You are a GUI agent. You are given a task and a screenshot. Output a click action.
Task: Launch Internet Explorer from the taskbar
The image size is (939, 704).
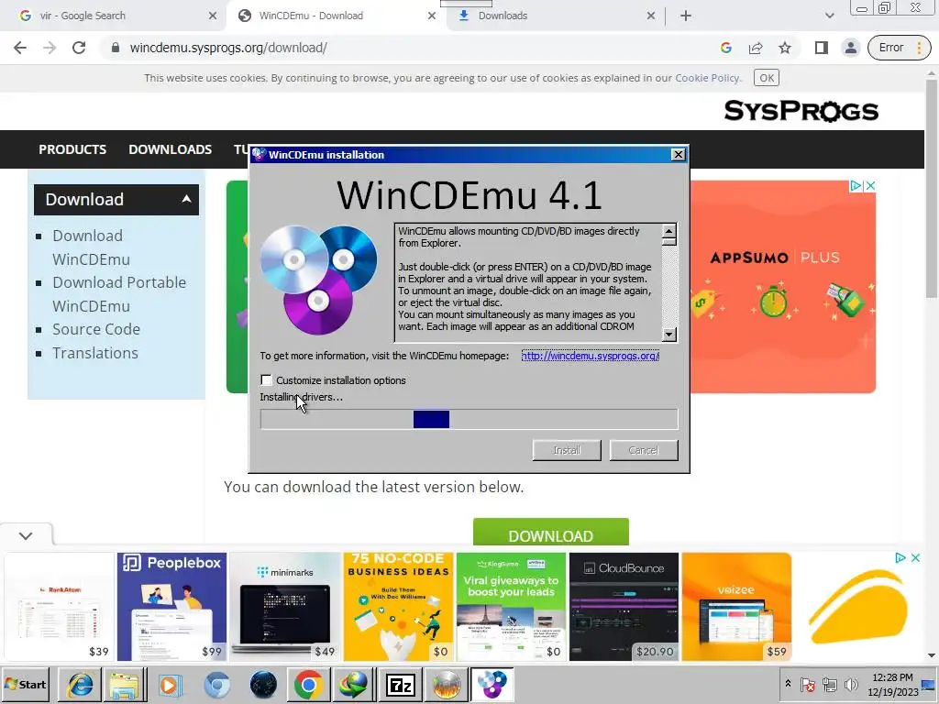(x=80, y=684)
